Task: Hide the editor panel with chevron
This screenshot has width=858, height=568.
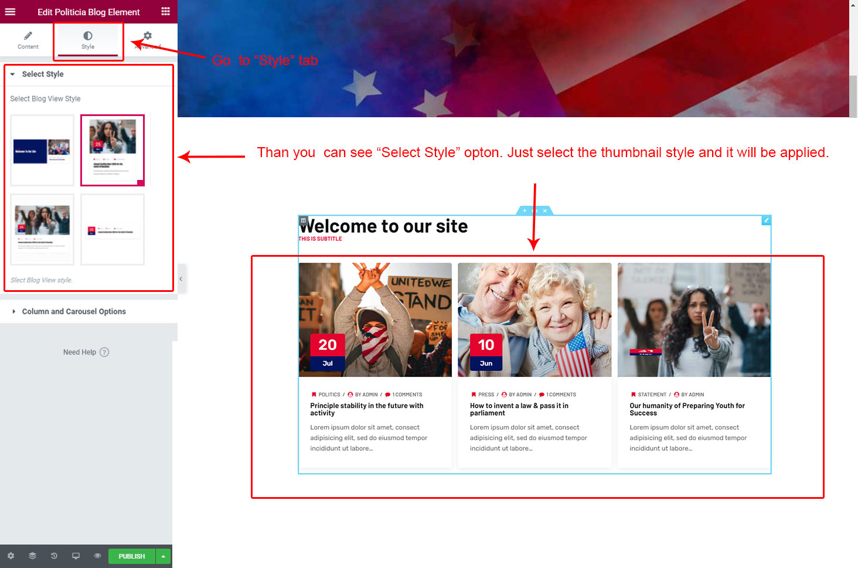Action: [181, 279]
